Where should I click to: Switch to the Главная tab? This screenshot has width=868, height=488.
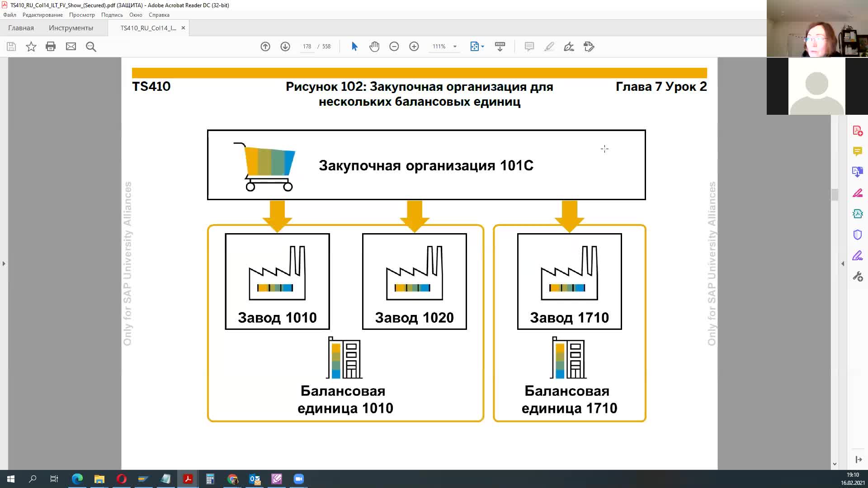coord(21,28)
